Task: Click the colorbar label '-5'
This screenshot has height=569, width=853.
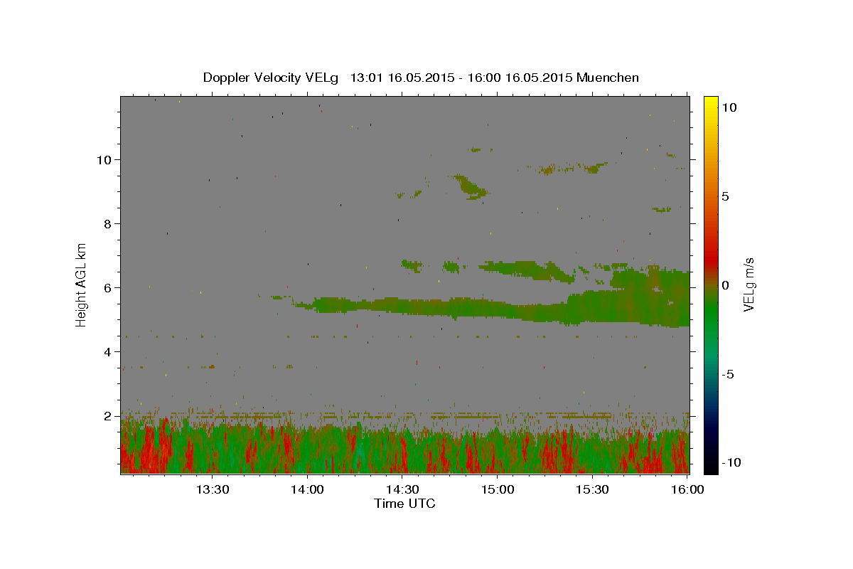Action: (x=726, y=374)
